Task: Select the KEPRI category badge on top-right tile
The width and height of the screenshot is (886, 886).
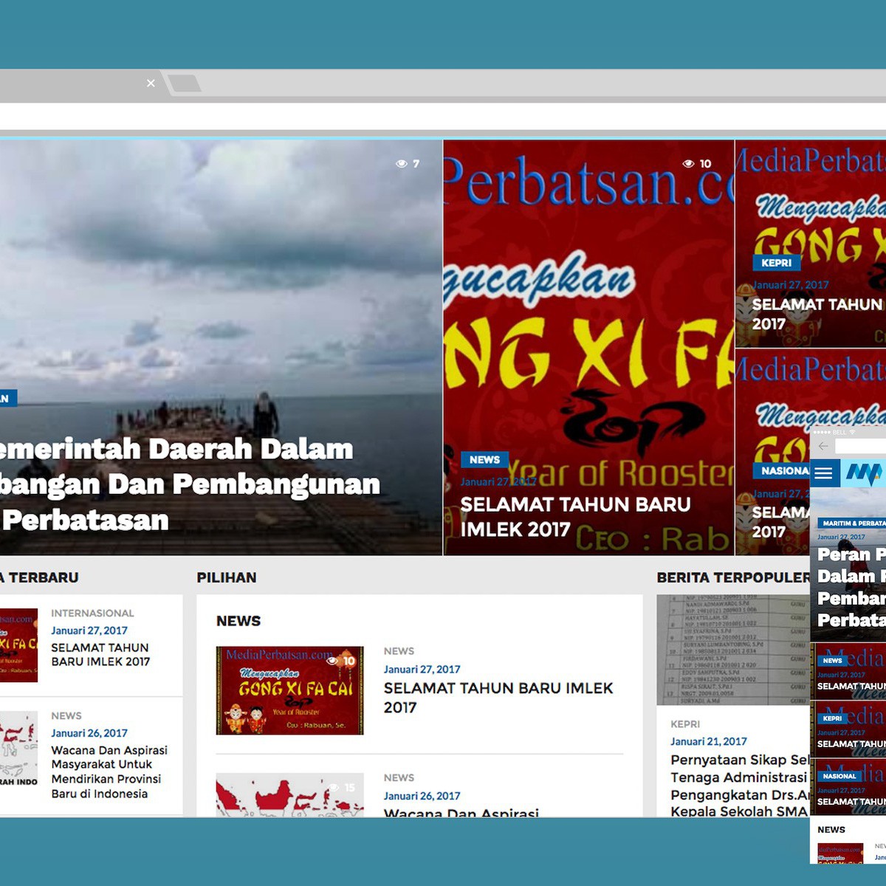Action: [x=776, y=262]
